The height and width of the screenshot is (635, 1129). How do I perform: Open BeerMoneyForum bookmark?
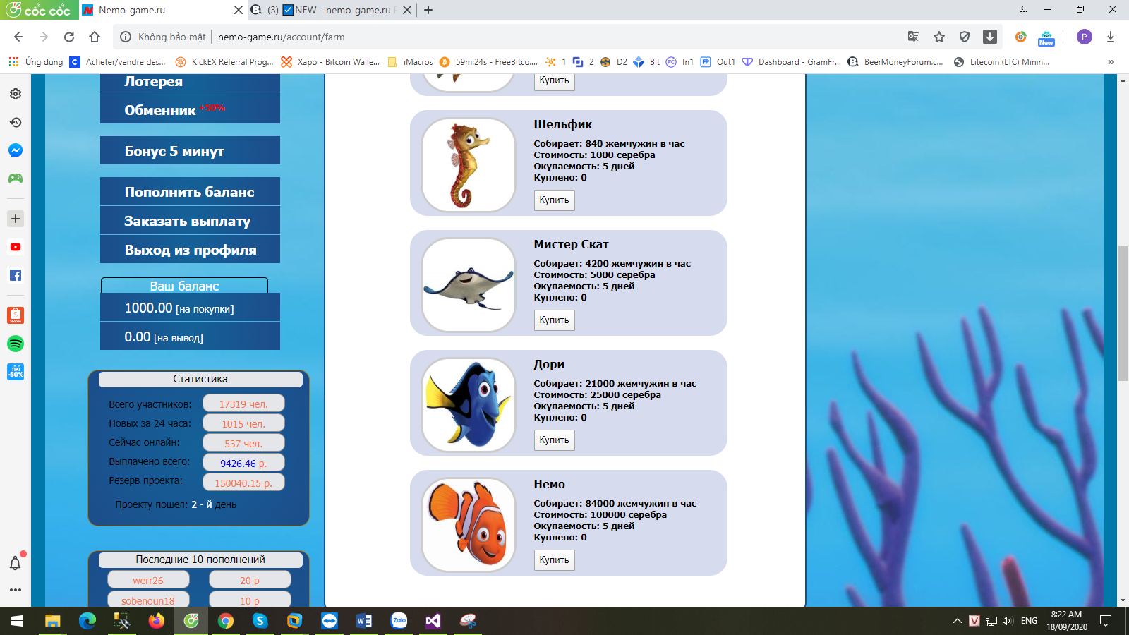(895, 62)
